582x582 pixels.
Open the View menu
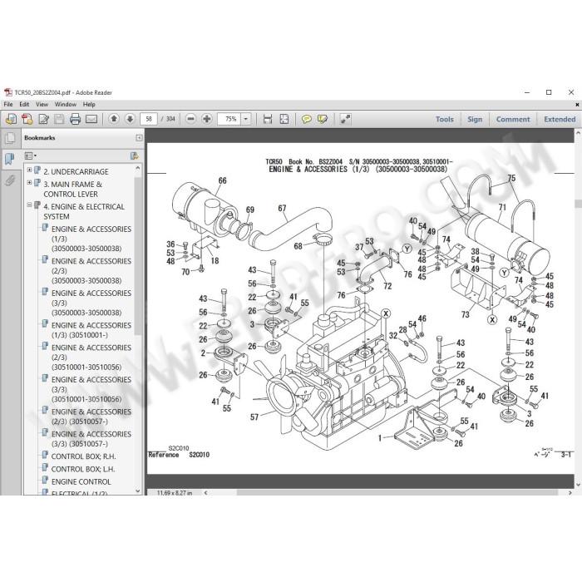(x=42, y=104)
